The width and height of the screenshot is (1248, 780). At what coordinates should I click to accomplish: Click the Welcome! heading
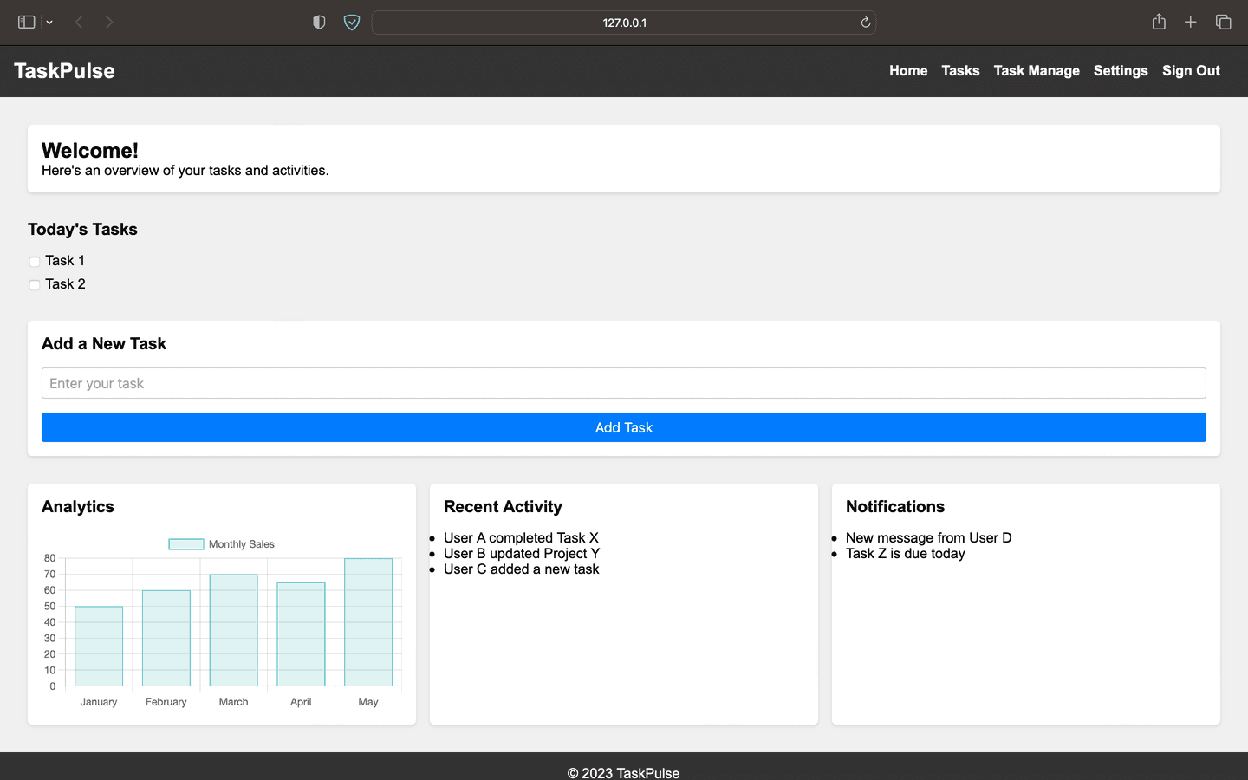pos(90,151)
